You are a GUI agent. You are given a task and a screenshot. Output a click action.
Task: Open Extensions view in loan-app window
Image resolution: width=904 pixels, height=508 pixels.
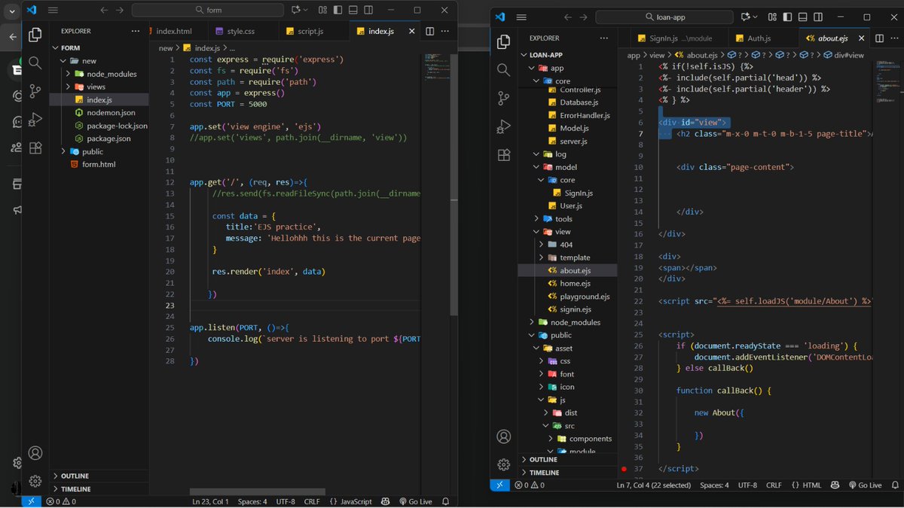[x=504, y=155]
